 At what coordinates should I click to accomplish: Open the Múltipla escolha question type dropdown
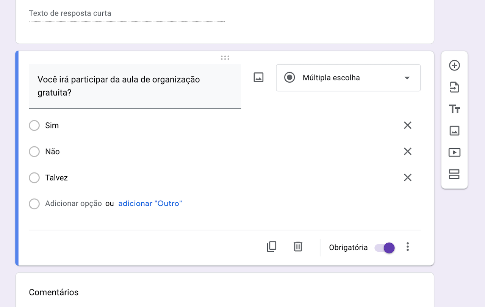348,78
